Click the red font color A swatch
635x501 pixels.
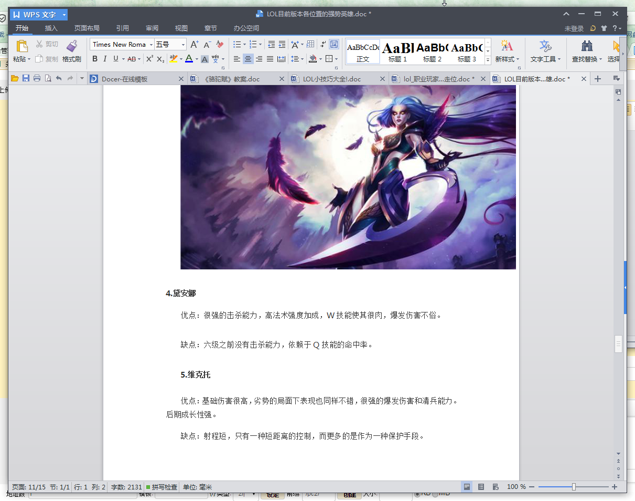pyautogui.click(x=189, y=59)
